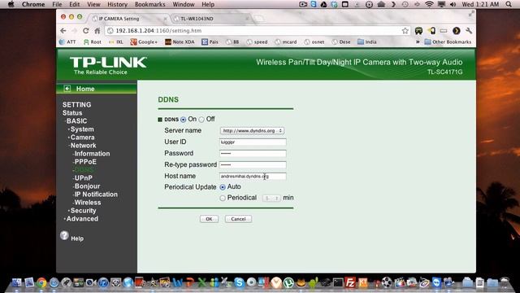Open FileZilla from the Dock
Viewport: 520px width, 293px height.
pos(350,282)
